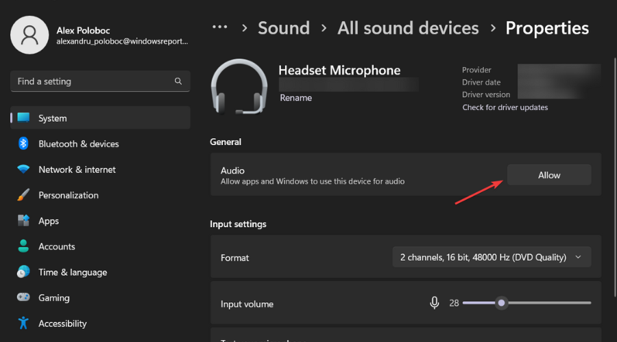This screenshot has height=342, width=617.
Task: Click the Bluetooth & devices icon
Action: [23, 144]
